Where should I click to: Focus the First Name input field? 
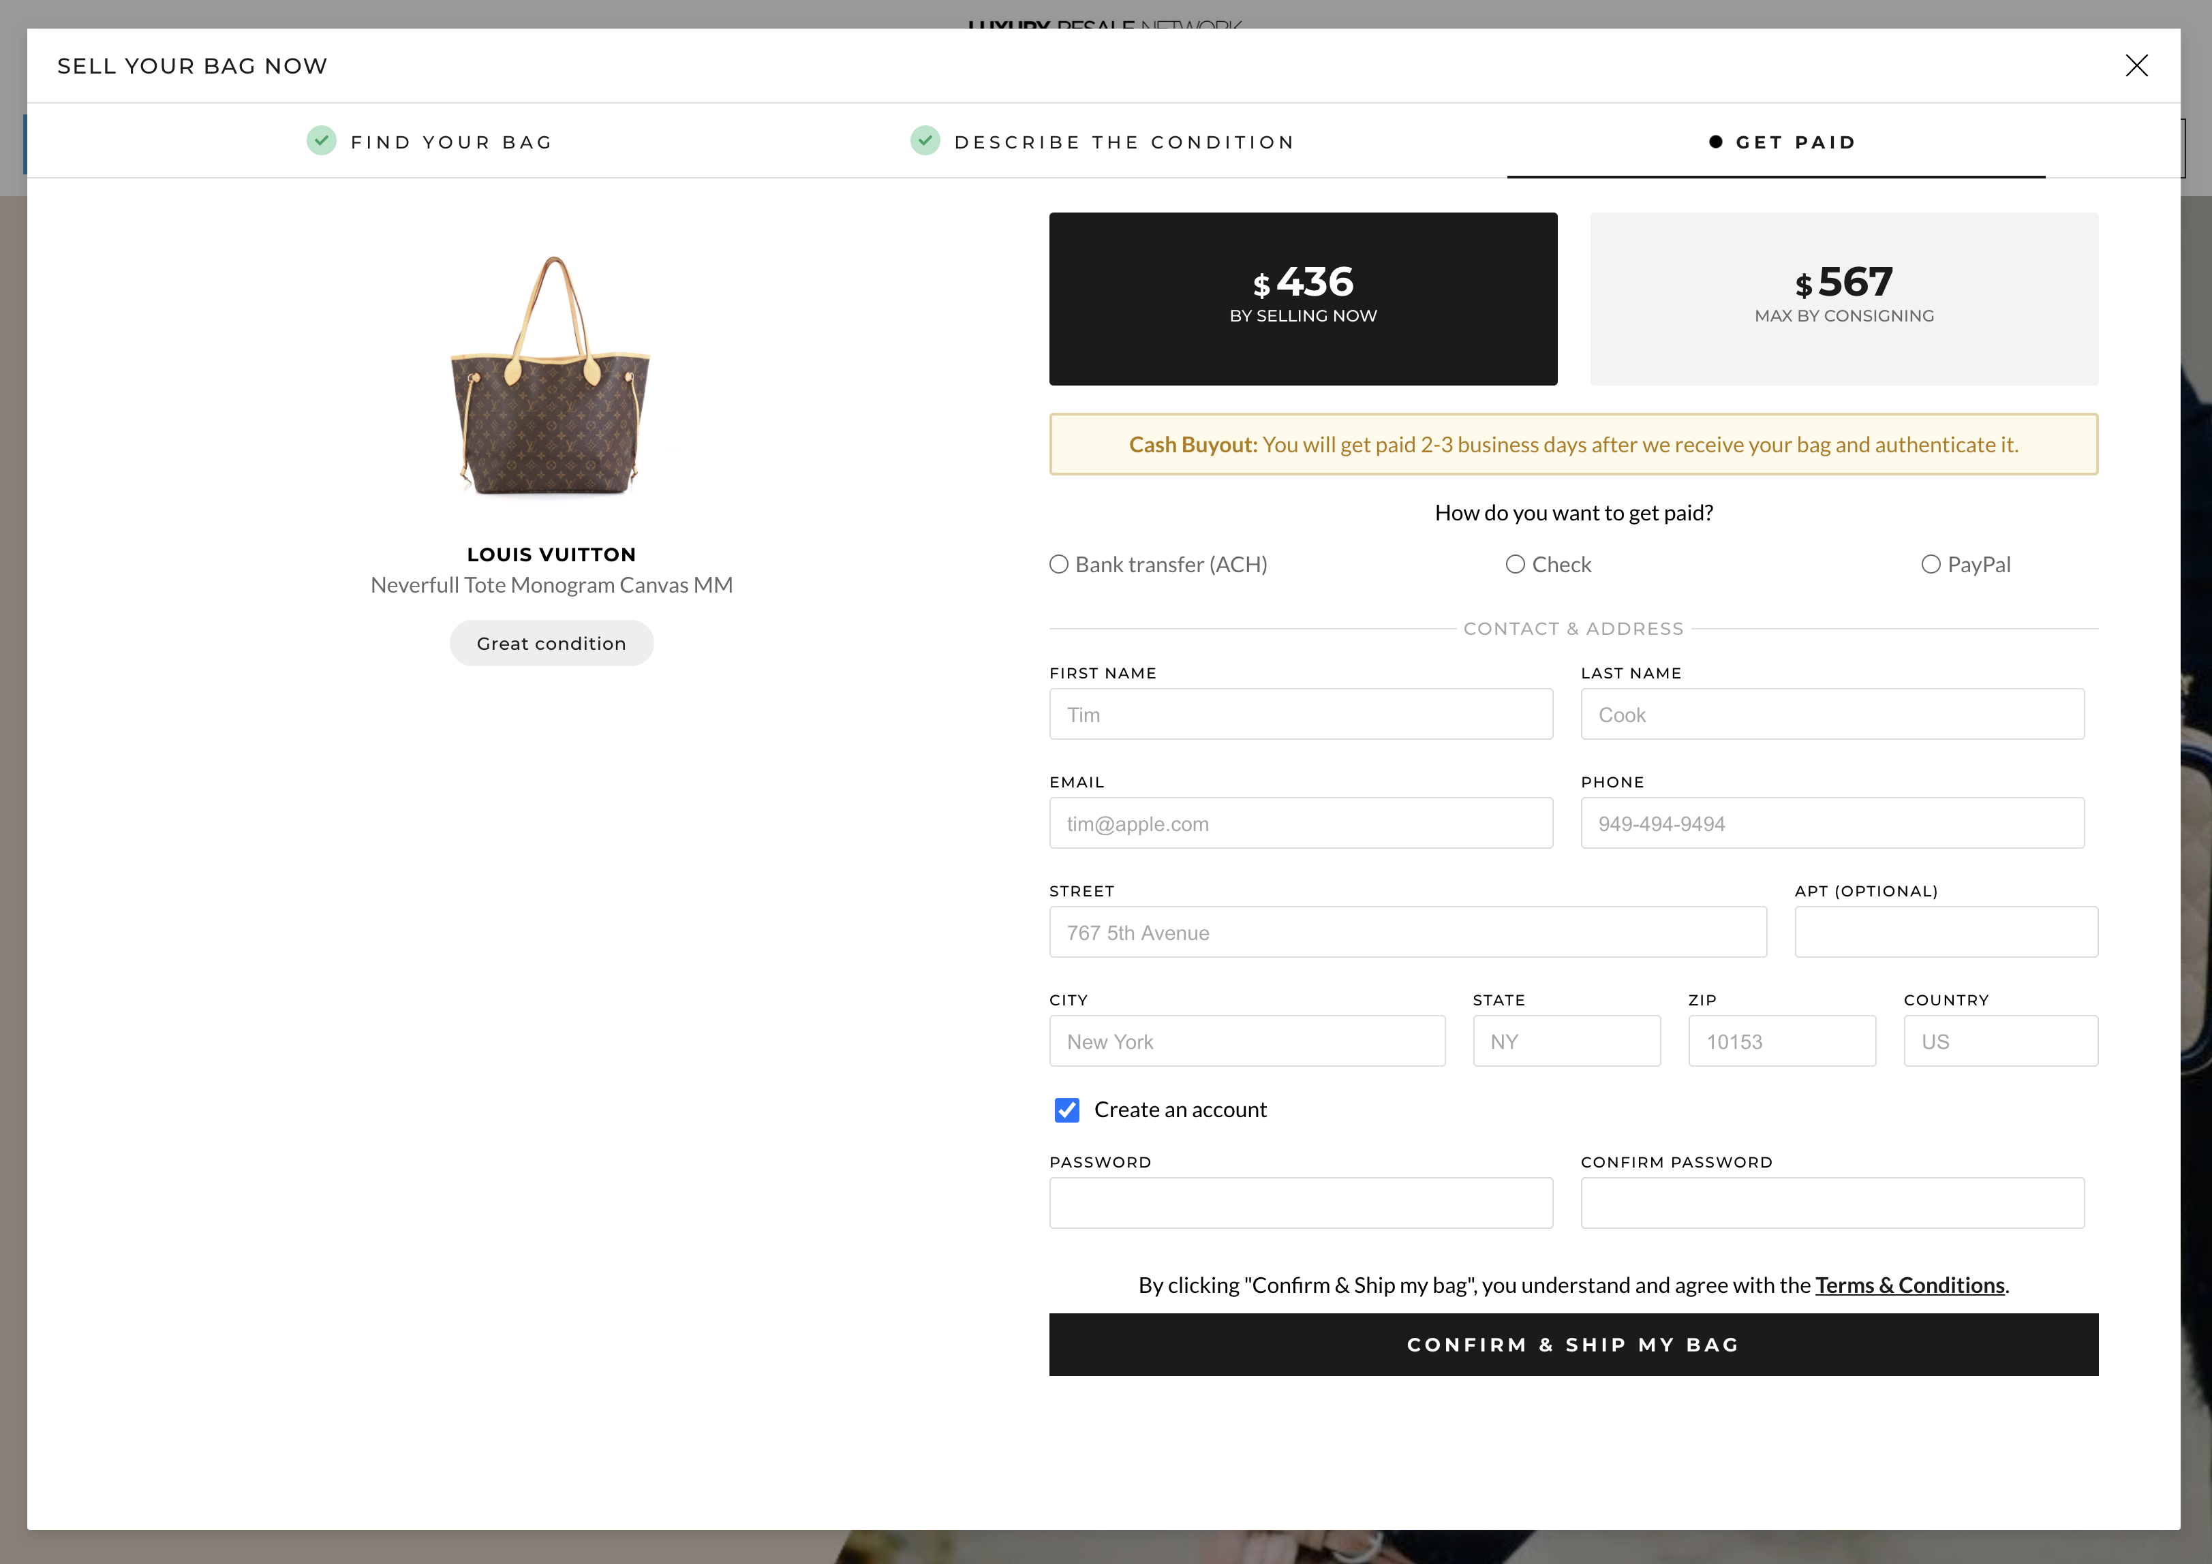[x=1301, y=714]
